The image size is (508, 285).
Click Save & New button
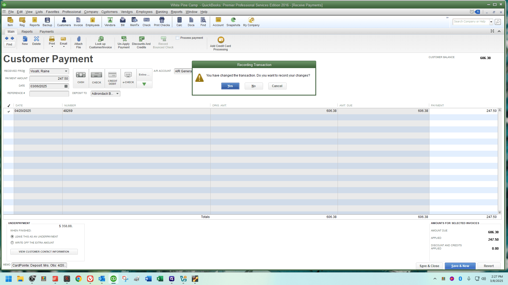click(460, 266)
